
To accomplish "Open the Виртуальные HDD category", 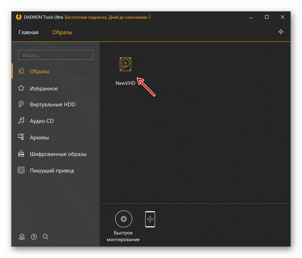I will tap(53, 105).
